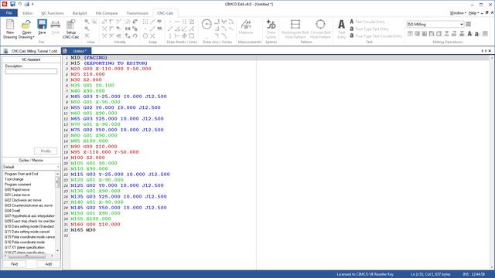Select G01 Linear move macro
This screenshot has height=278, width=495.
coord(17,195)
